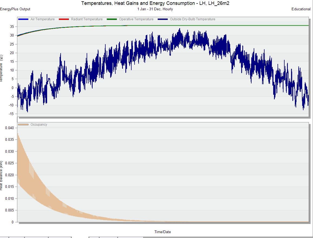Click the 35 tick on temperature axis

click(12, 27)
